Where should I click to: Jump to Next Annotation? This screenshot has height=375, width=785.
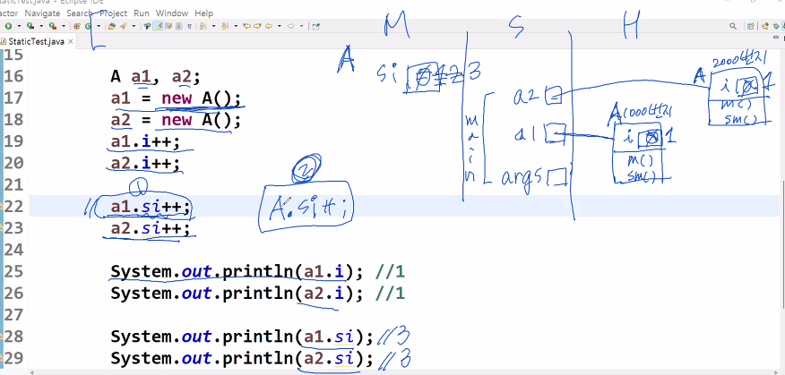click(x=203, y=26)
